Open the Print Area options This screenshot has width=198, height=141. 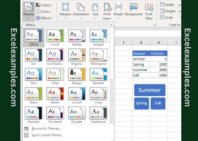[x=107, y=11]
